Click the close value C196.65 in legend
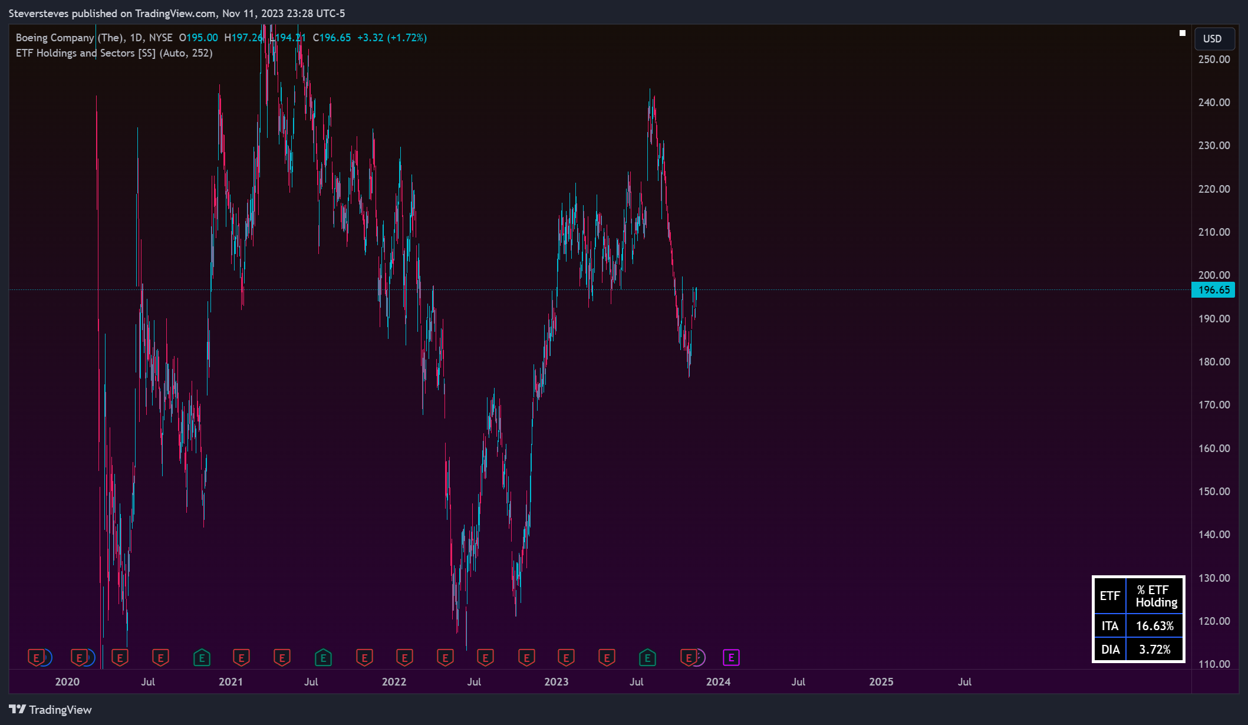 coord(332,38)
